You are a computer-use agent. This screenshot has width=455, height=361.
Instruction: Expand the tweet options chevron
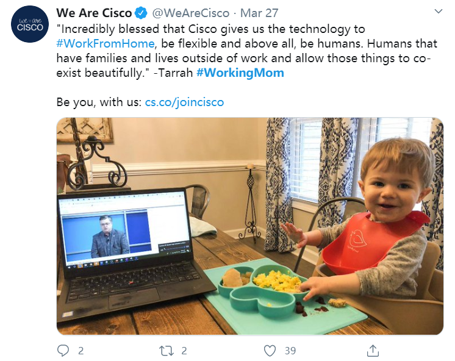click(438, 12)
